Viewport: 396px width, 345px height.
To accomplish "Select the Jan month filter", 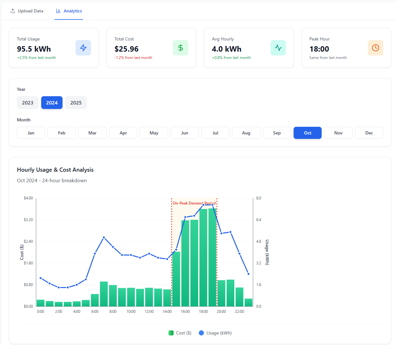I will [x=31, y=133].
